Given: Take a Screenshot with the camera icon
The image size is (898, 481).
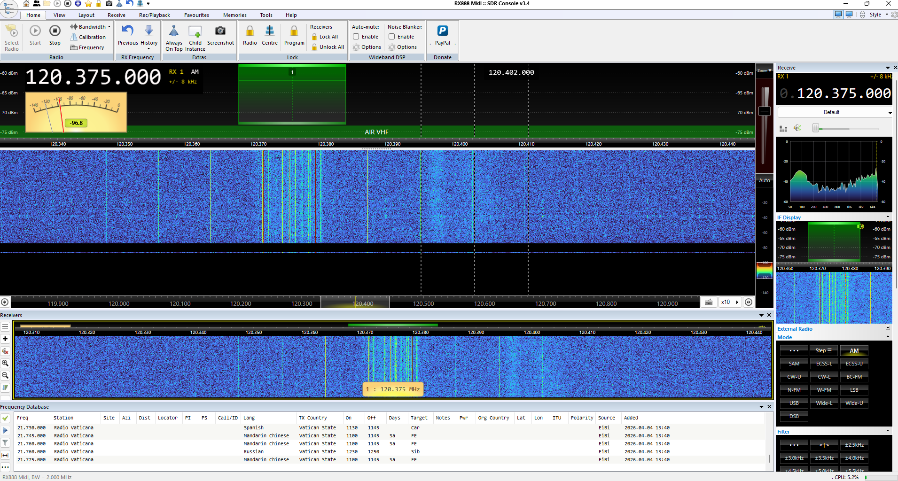Looking at the screenshot, I should point(220,36).
